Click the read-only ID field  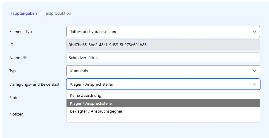coord(163,45)
